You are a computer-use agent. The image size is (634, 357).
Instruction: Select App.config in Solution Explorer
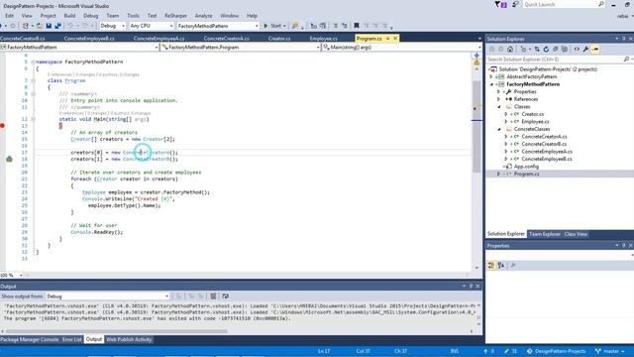(x=526, y=167)
